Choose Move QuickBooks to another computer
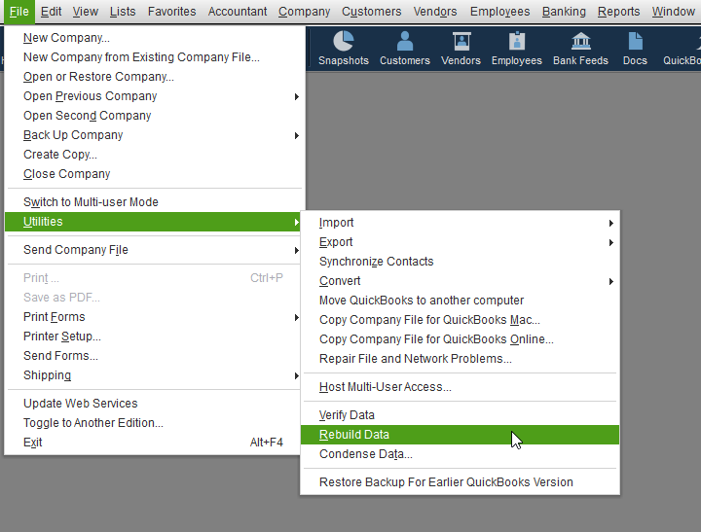Viewport: 701px width, 532px height. (x=460, y=301)
